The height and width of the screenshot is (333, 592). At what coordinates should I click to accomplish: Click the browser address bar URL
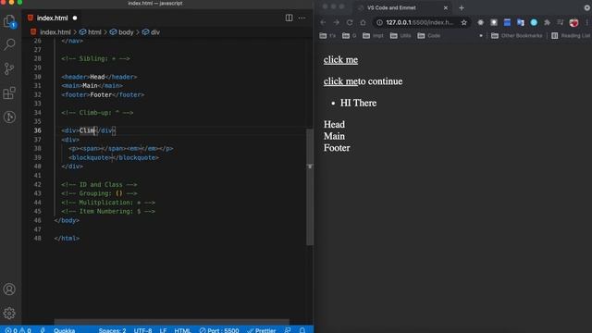[419, 22]
